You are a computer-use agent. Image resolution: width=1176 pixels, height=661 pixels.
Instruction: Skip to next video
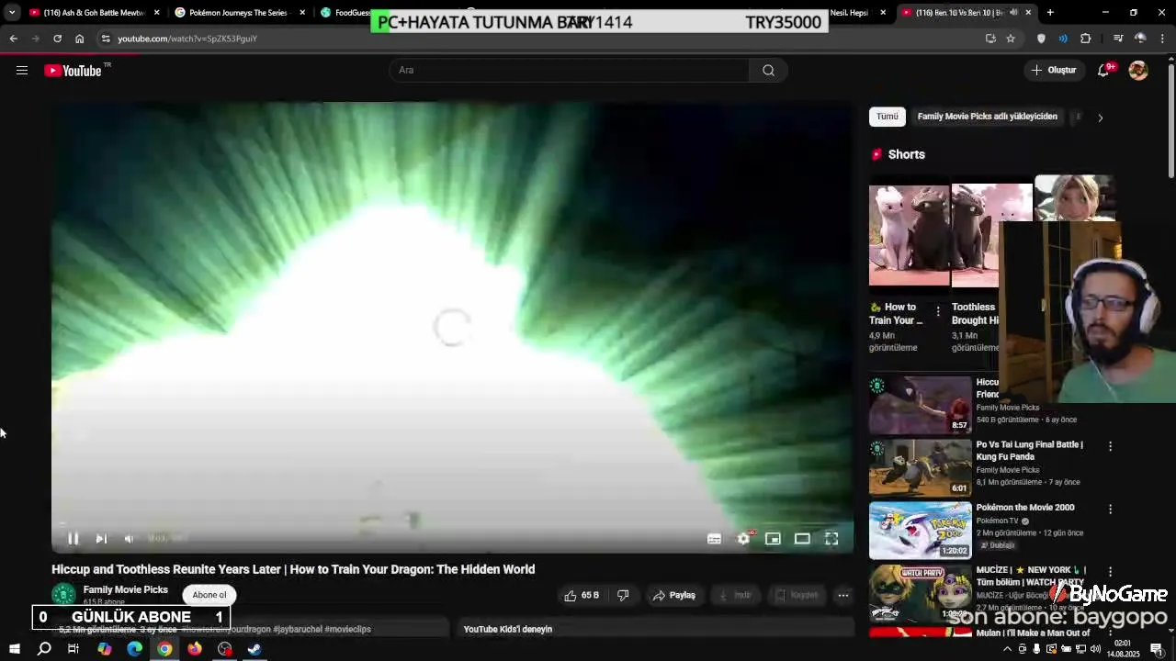click(x=101, y=539)
